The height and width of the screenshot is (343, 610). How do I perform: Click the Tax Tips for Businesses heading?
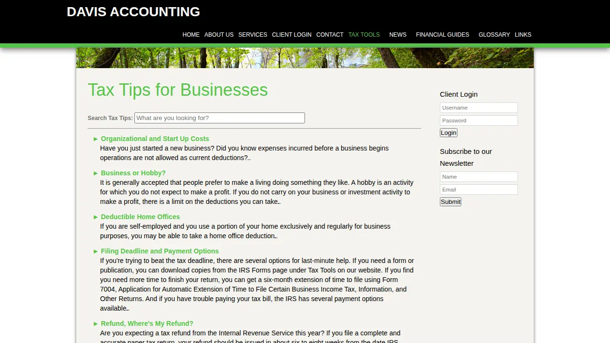point(178,90)
